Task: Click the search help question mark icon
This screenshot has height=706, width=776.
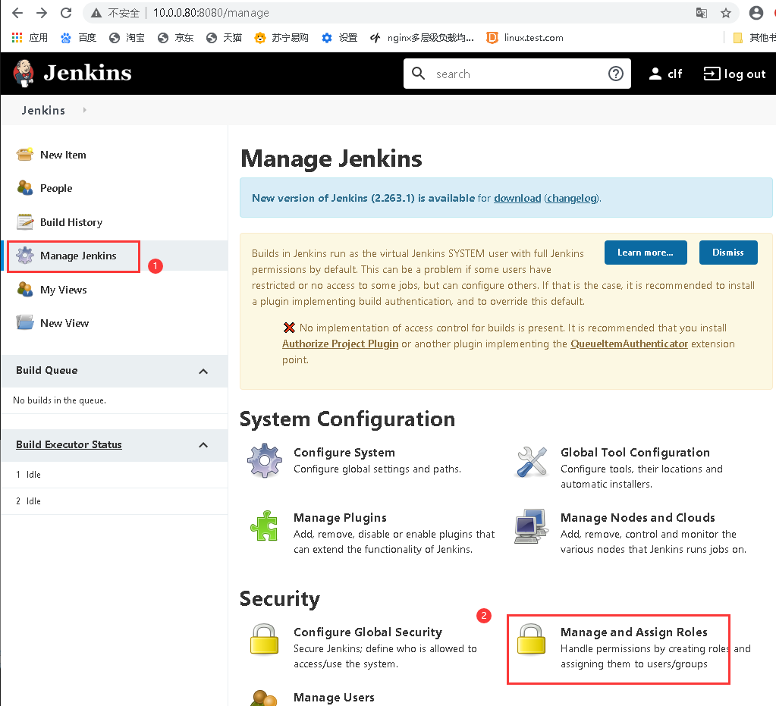Action: 616,74
